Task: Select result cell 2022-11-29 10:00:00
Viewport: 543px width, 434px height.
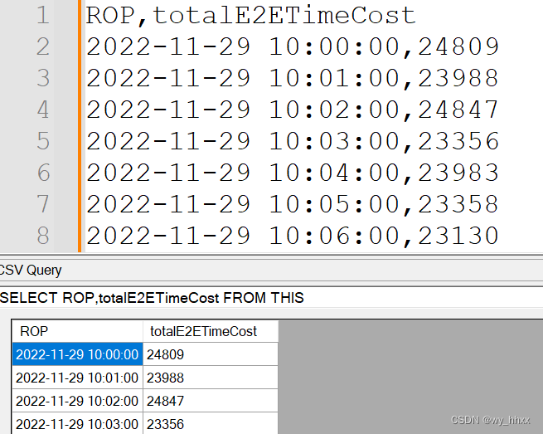Action: (x=78, y=354)
